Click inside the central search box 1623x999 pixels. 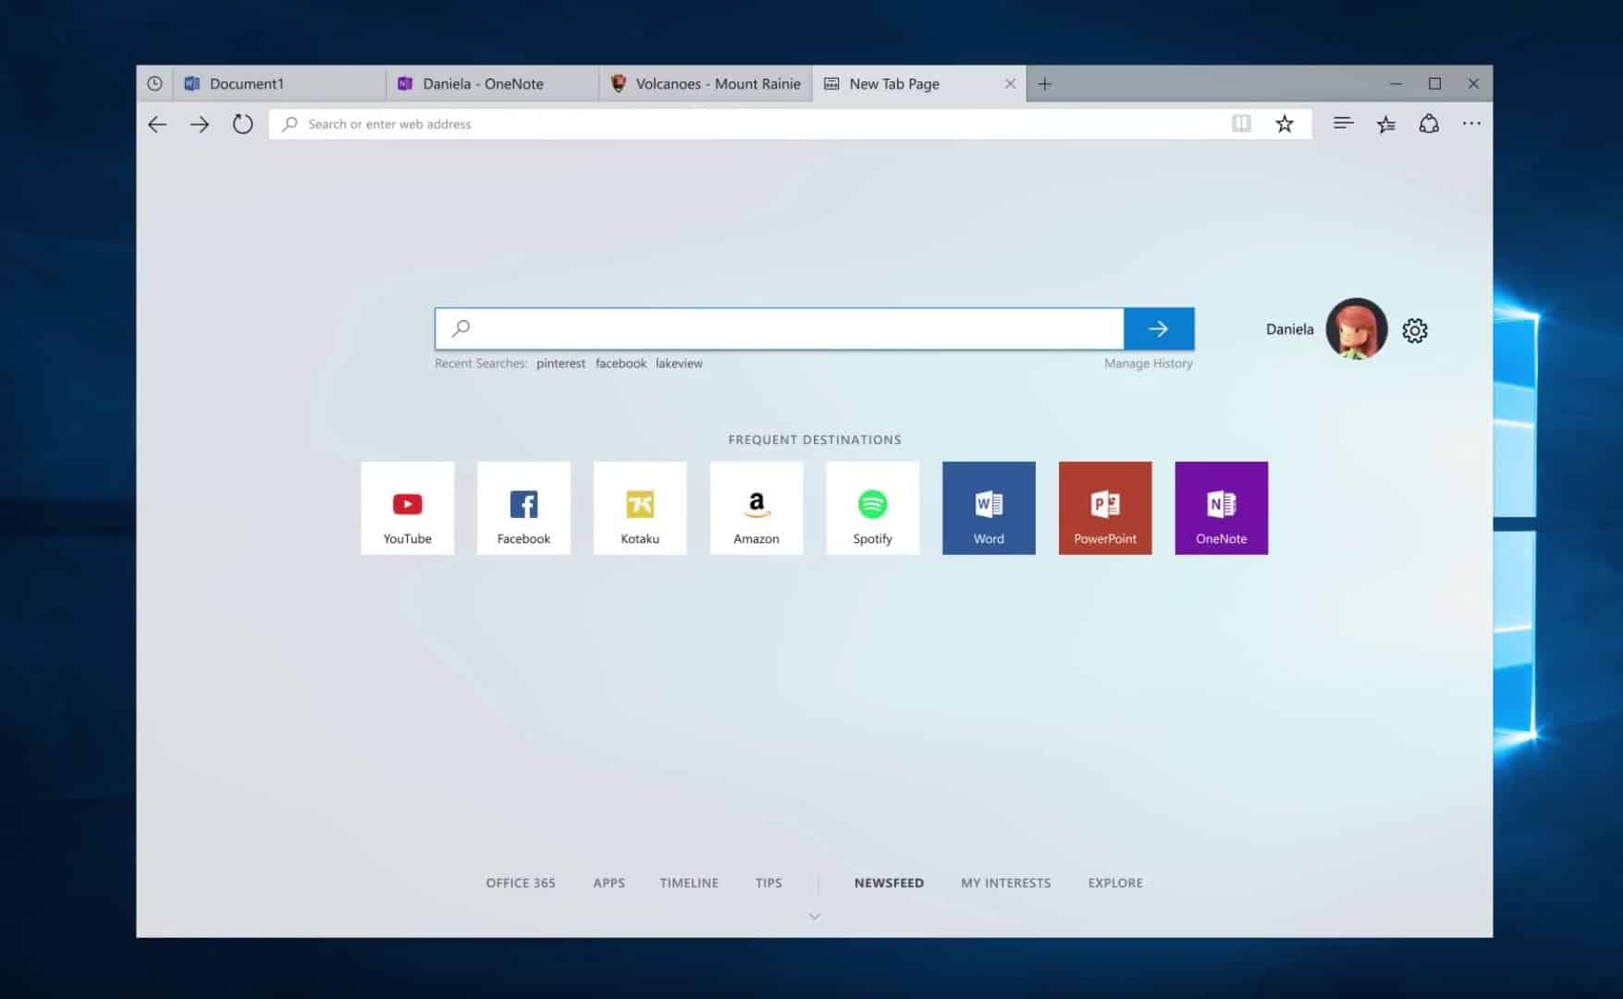[777, 328]
